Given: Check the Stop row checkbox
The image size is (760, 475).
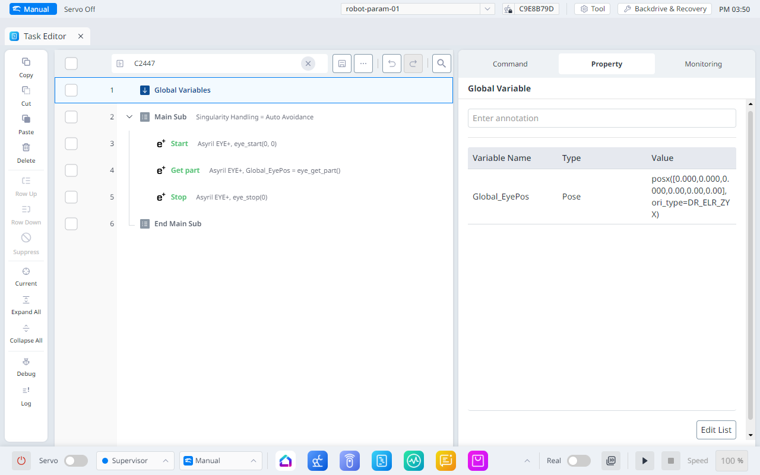Looking at the screenshot, I should click(x=71, y=197).
